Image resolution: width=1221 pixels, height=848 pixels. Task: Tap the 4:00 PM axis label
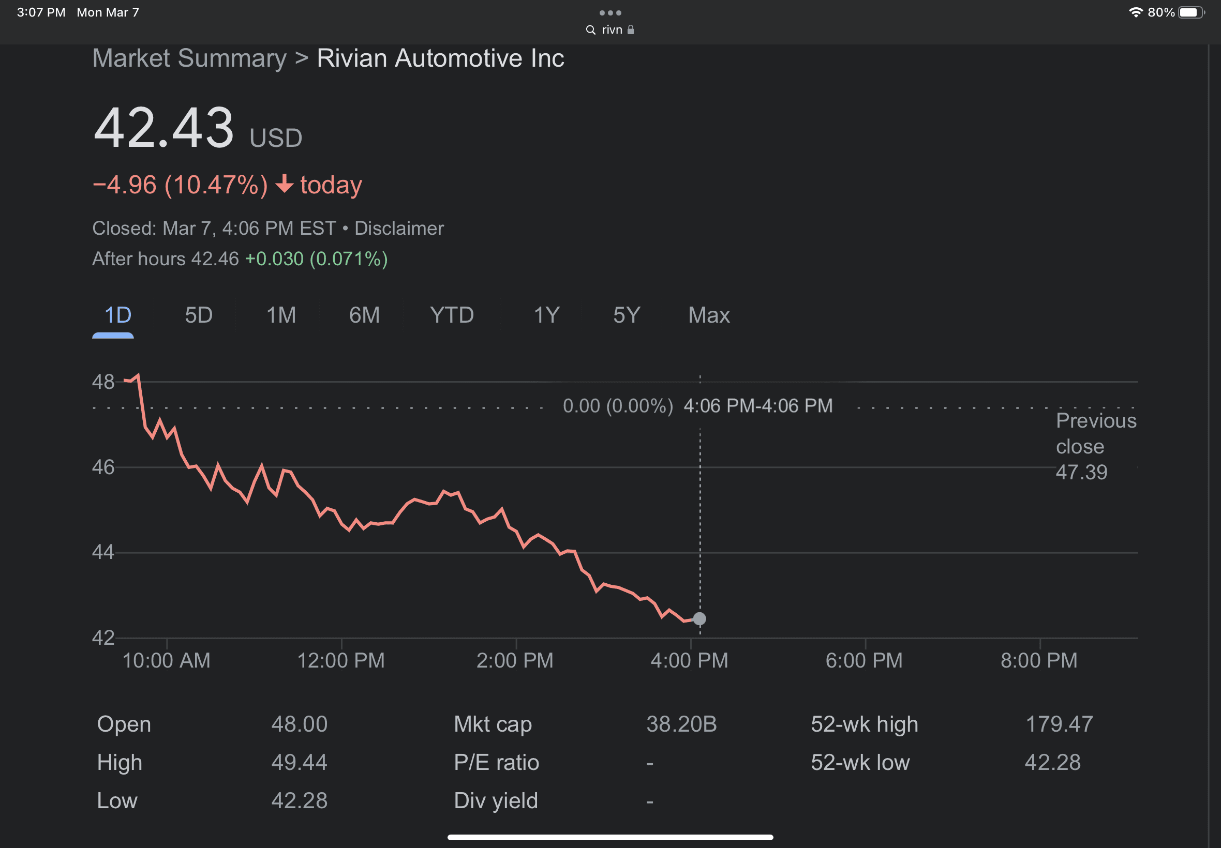coord(690,660)
